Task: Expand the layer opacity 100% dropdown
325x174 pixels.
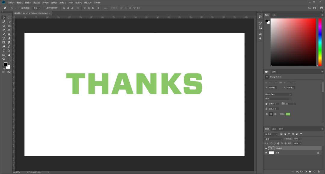Action: pos(300,139)
